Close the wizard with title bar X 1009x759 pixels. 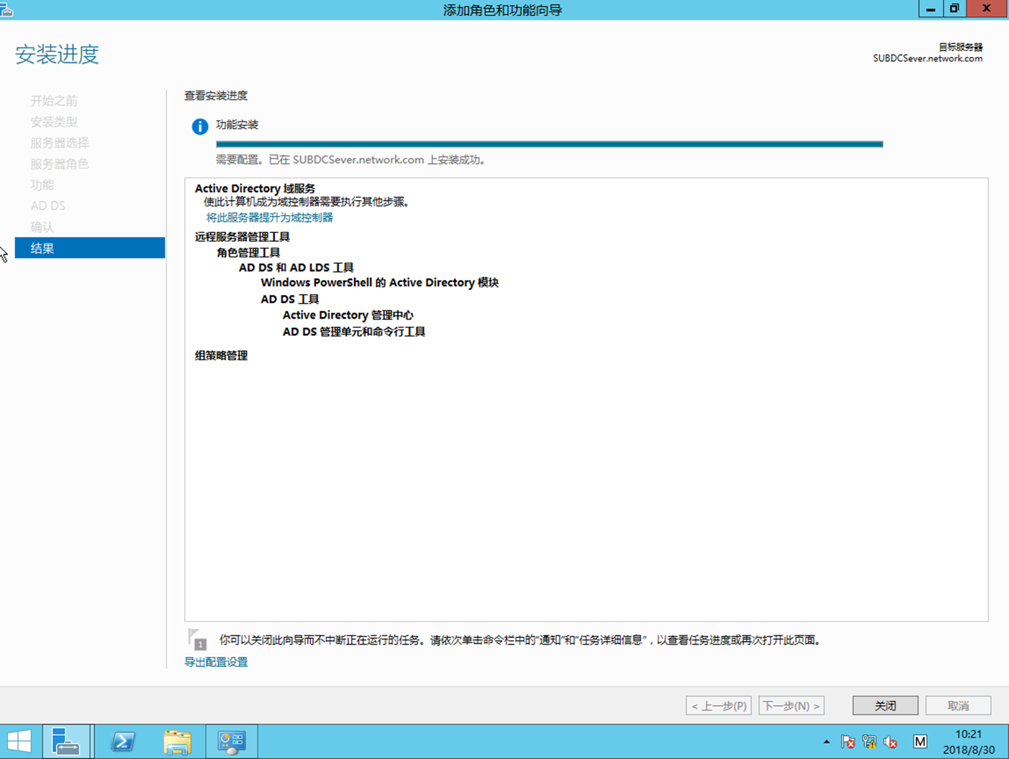click(x=987, y=9)
